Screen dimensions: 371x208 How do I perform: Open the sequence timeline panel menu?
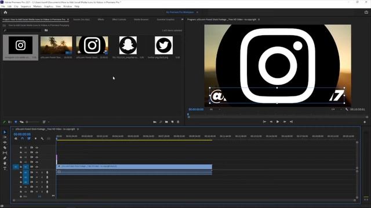[78, 129]
